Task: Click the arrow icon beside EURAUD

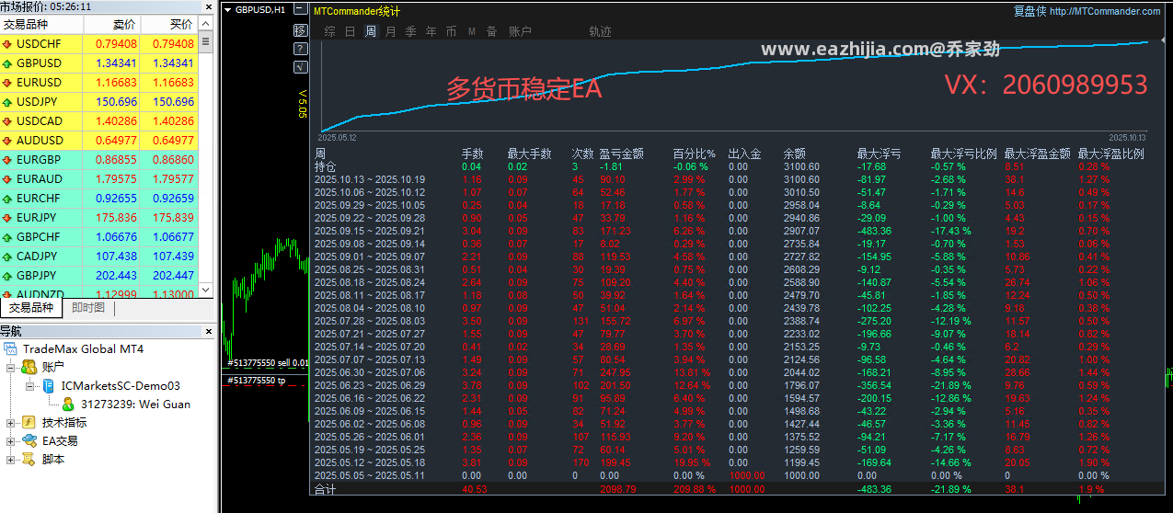Action: click(x=8, y=179)
